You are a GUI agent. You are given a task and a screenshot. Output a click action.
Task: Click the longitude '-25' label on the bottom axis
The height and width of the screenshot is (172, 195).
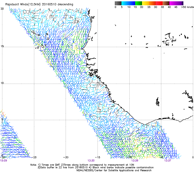coord(34,157)
